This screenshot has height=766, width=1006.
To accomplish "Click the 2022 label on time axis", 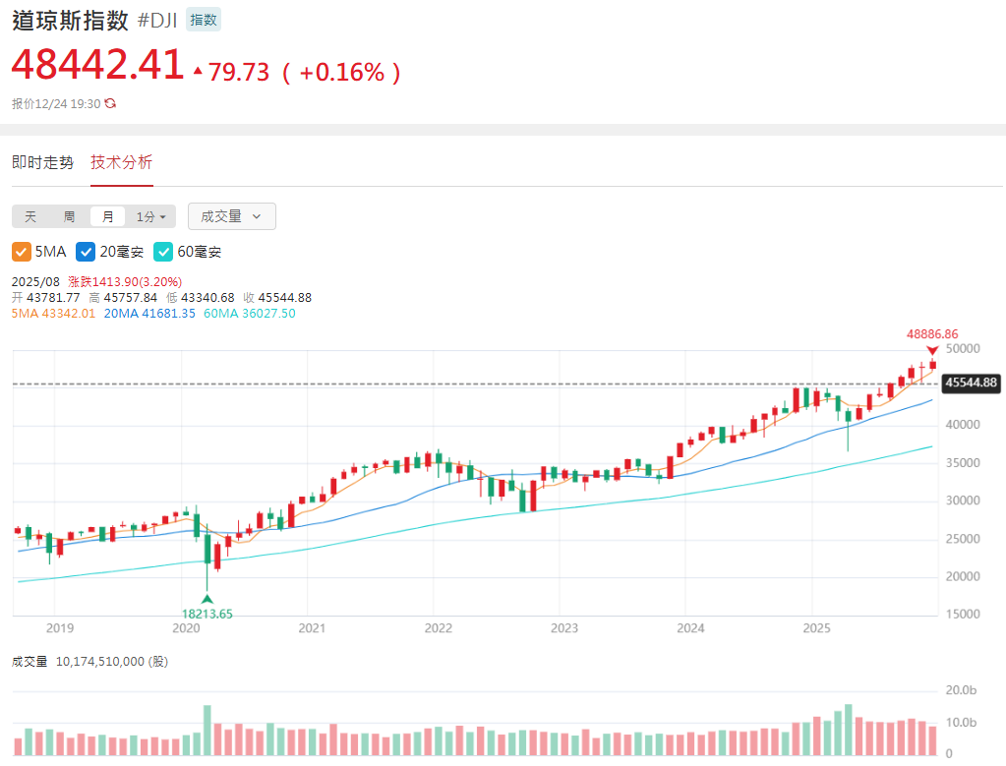I will (438, 627).
